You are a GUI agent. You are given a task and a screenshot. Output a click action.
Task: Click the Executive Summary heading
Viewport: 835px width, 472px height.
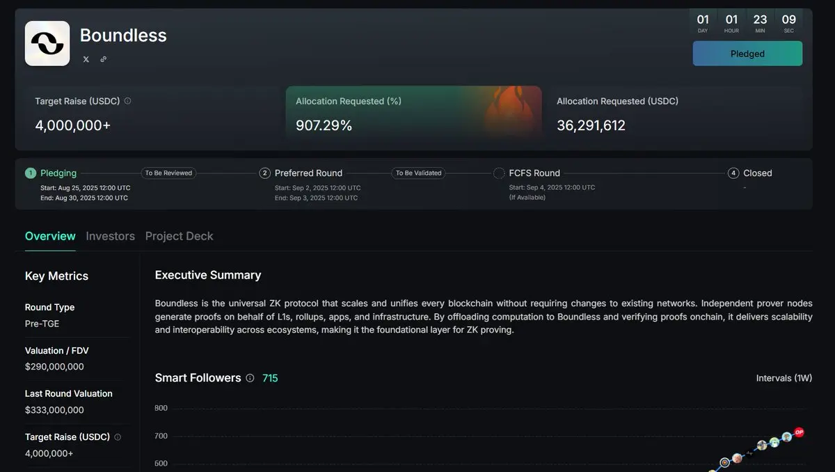coord(208,275)
